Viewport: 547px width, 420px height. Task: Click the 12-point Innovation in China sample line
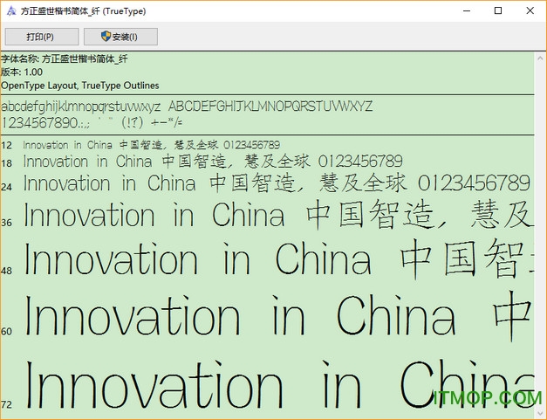(152, 145)
